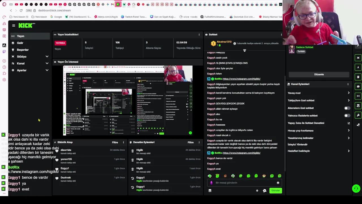Open Yavaş mod options
This screenshot has height=204, width=362.
pos(319,93)
